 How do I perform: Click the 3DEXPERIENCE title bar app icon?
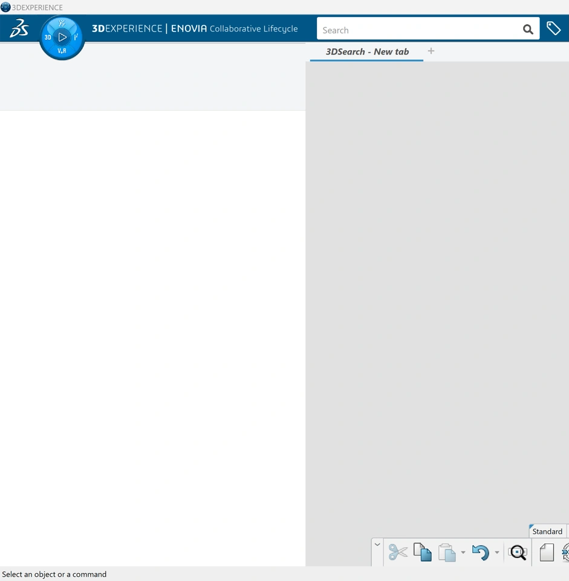[5, 7]
